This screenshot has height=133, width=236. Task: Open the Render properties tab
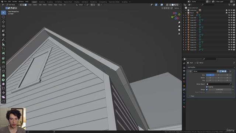(x=184, y=68)
